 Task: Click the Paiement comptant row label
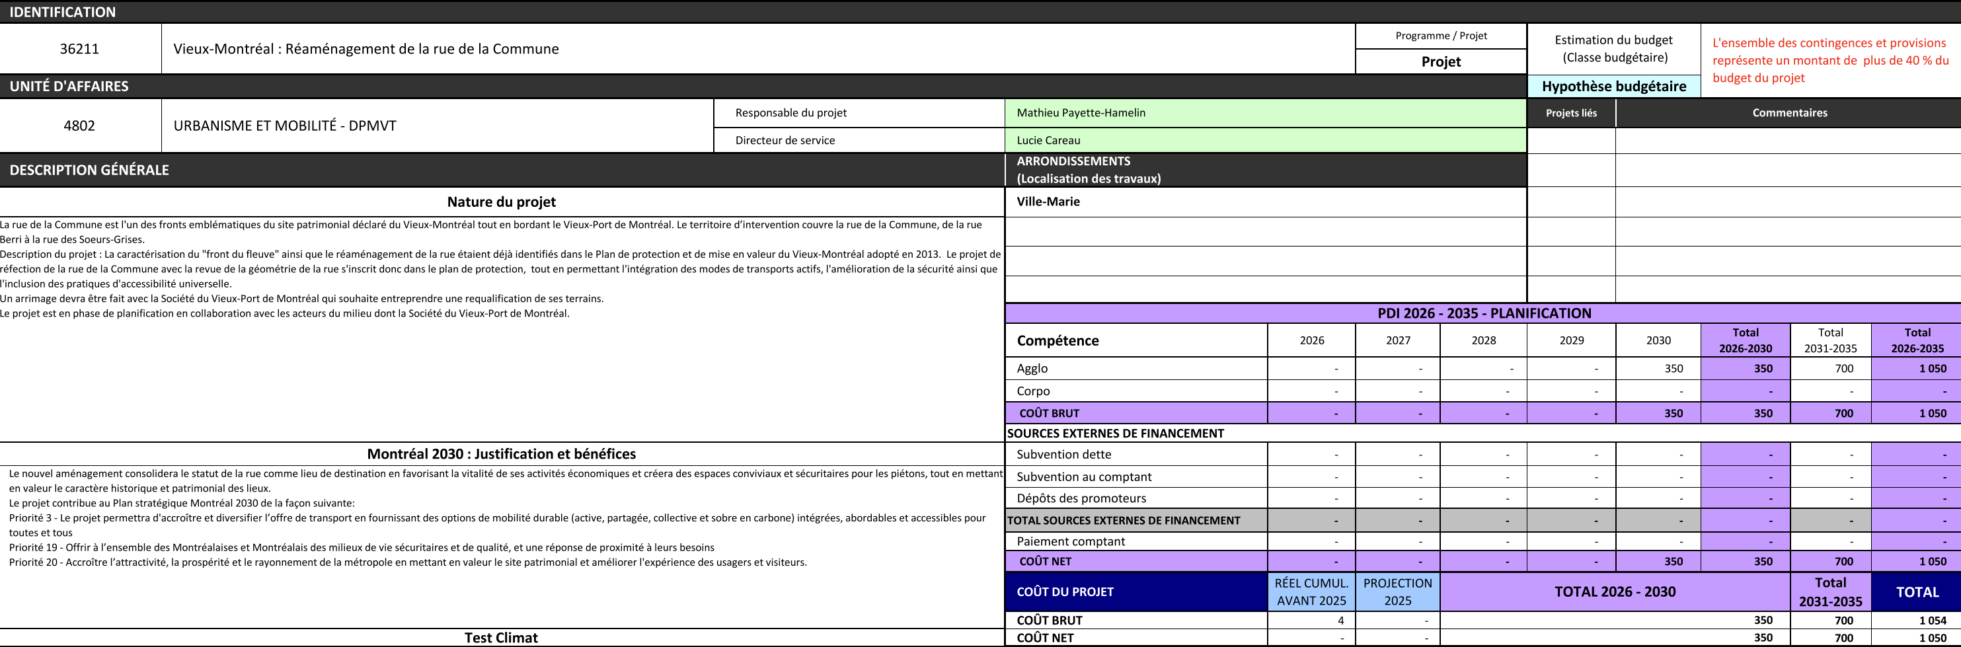tap(1070, 541)
